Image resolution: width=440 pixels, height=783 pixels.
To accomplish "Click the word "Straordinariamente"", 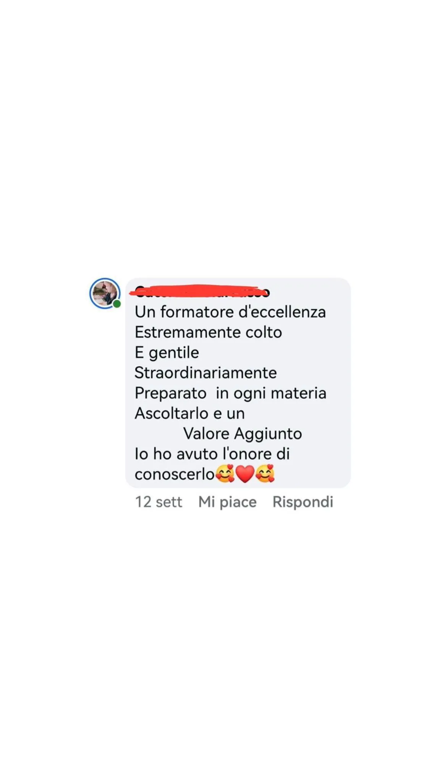I will point(205,373).
